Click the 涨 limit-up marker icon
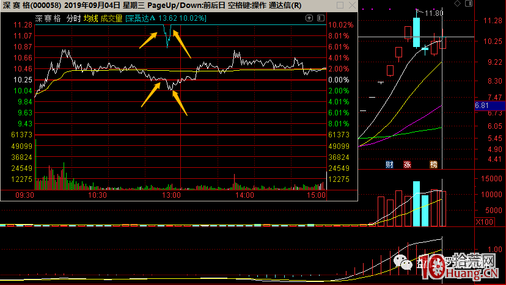Viewport: 506px width, 285px height. click(407, 165)
